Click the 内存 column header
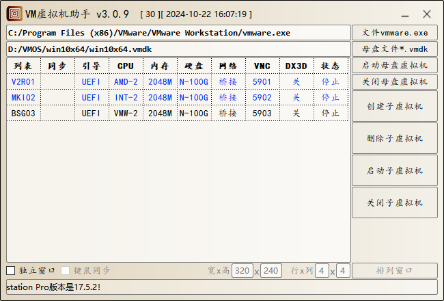The height and width of the screenshot is (301, 444). click(160, 66)
